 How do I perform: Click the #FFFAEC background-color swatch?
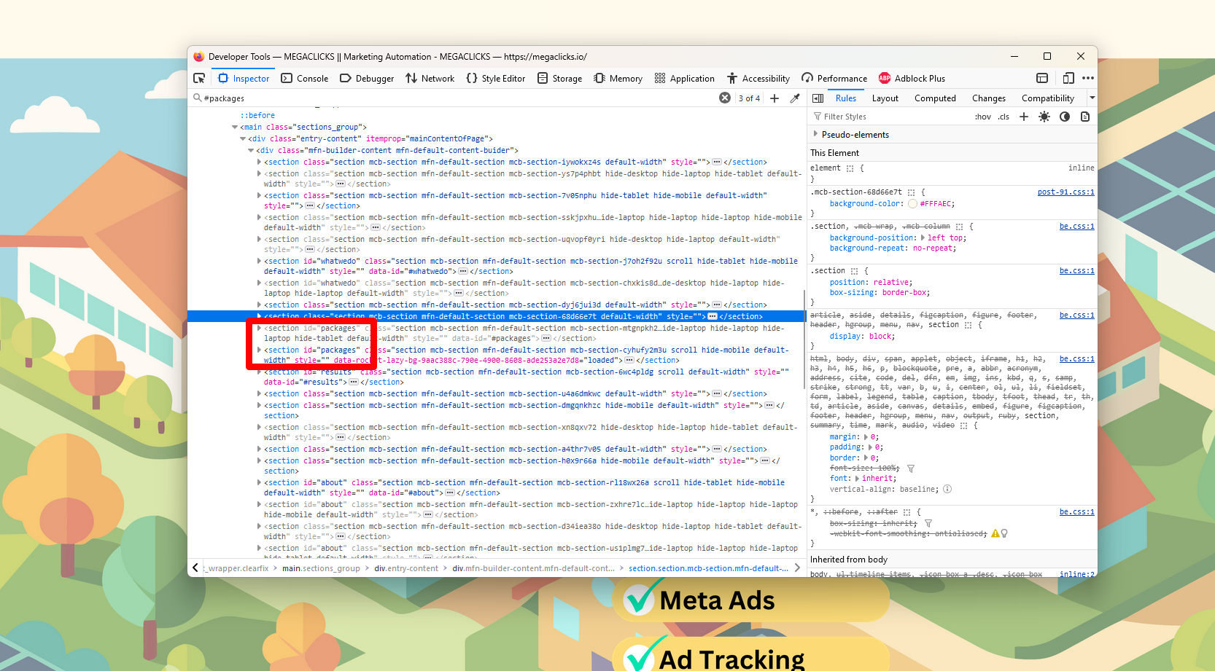coord(912,204)
